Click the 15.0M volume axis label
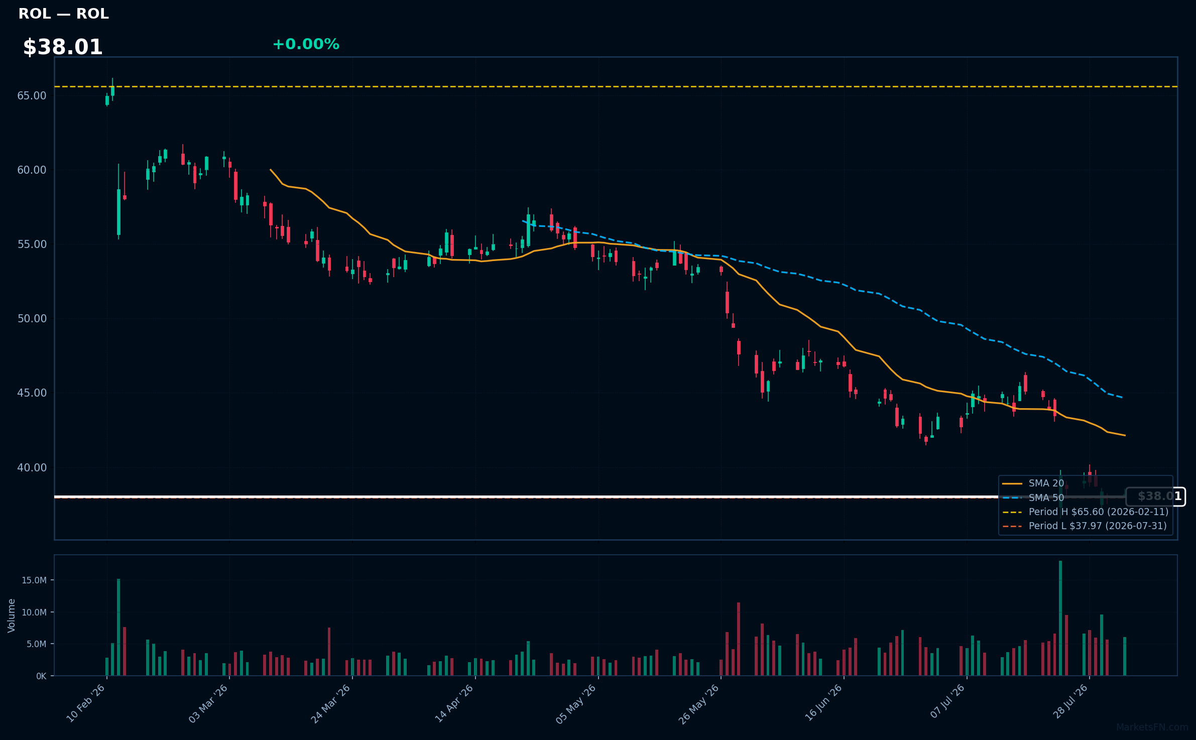 (34, 580)
